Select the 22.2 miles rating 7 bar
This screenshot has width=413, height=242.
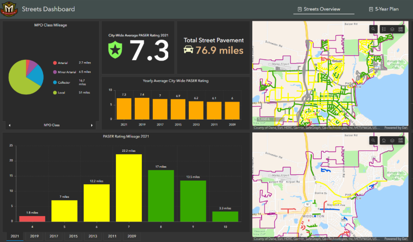click(x=128, y=188)
